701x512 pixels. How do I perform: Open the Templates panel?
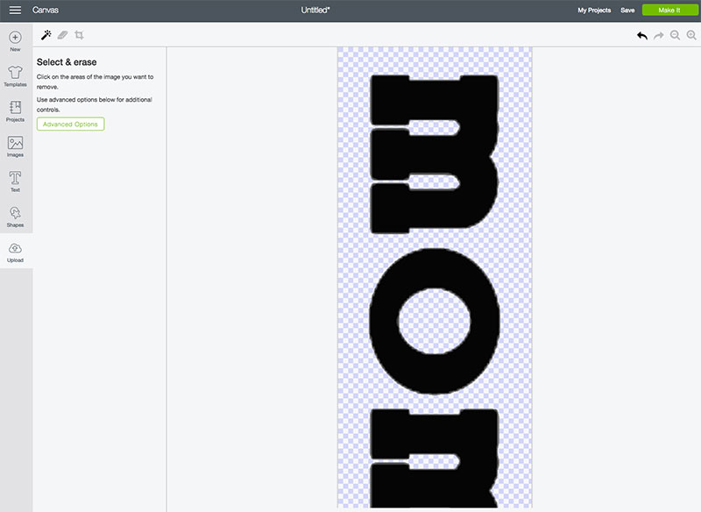tap(15, 76)
